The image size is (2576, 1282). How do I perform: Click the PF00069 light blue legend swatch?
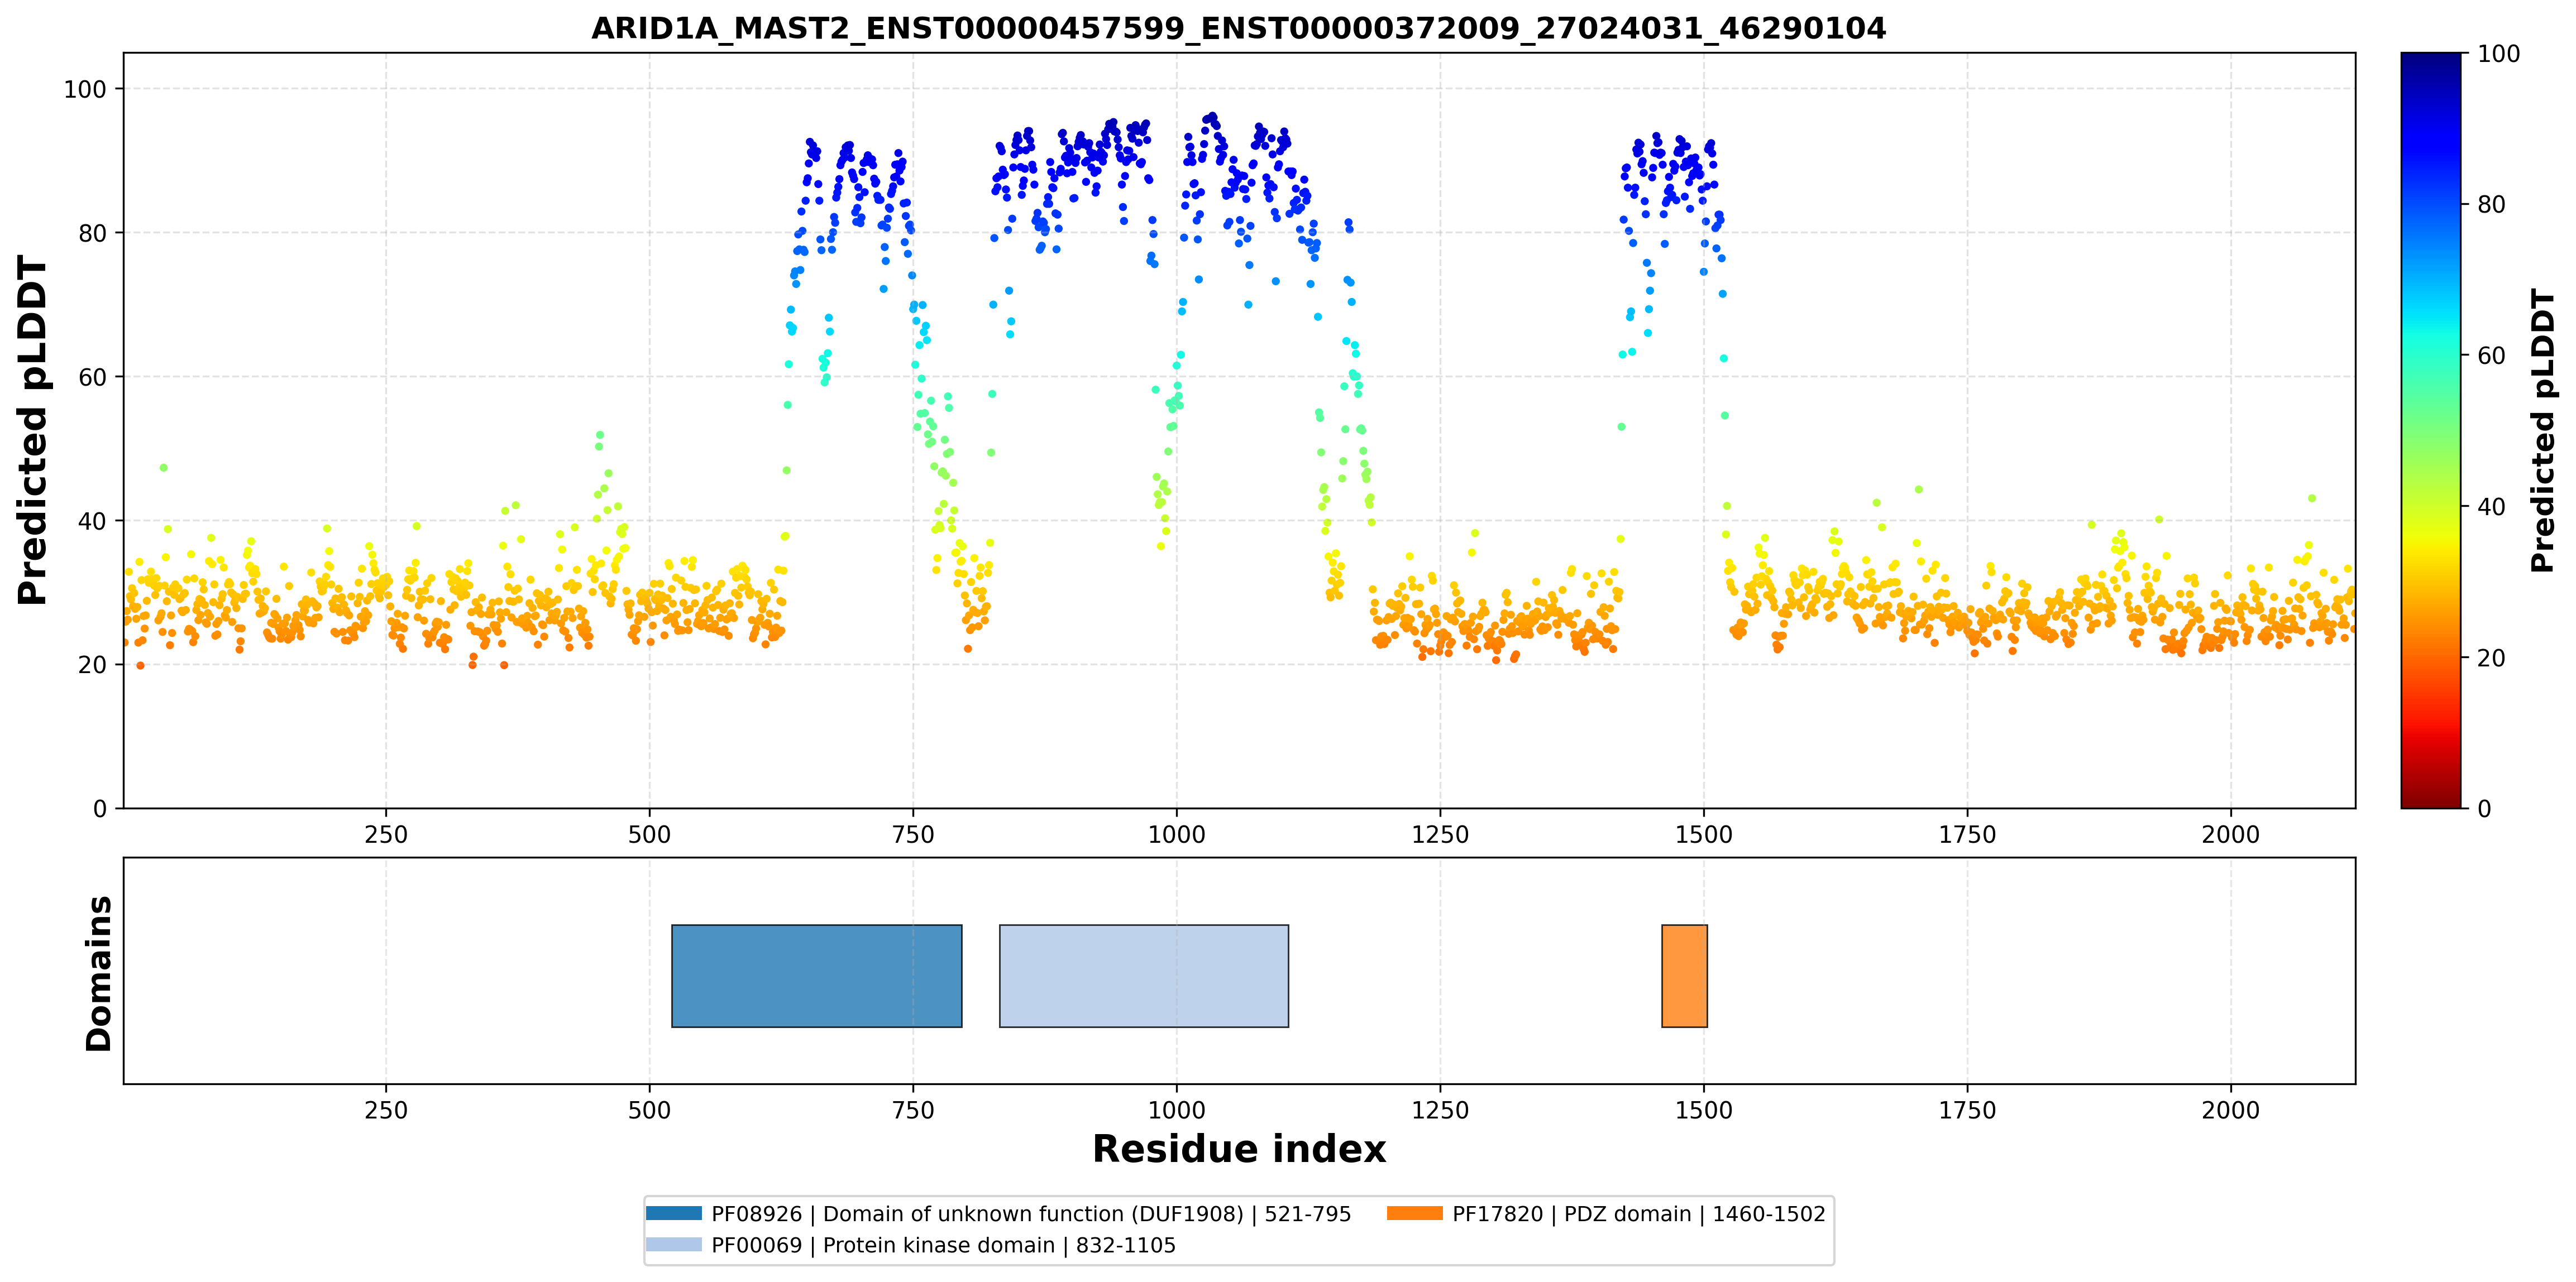coord(673,1244)
